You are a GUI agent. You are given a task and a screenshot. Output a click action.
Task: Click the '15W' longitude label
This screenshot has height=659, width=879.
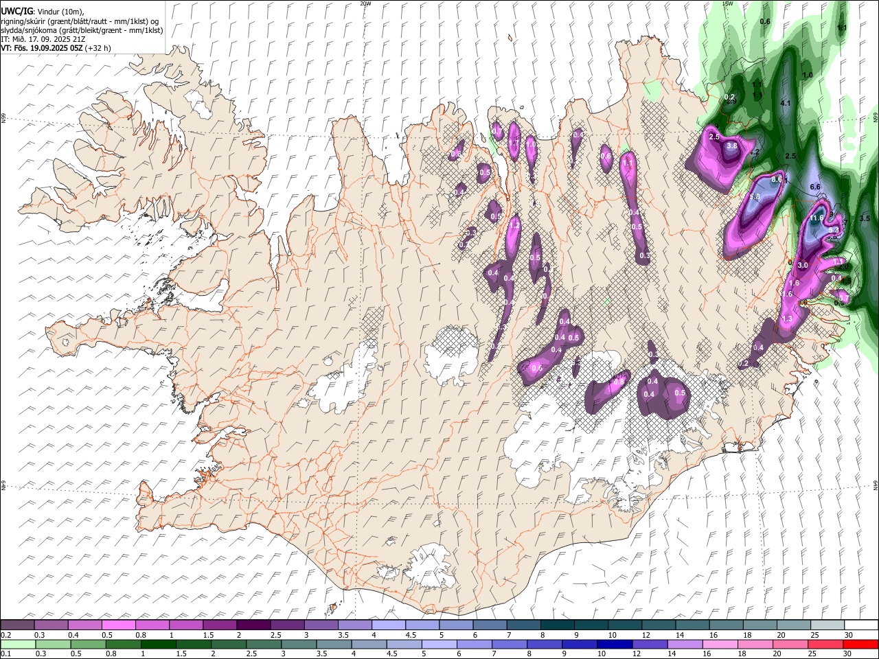(x=727, y=3)
